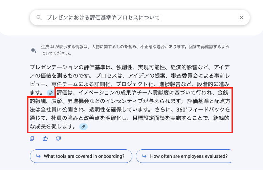Ask "How often are employees evaluated?"
The image size is (263, 170).
[184, 156]
